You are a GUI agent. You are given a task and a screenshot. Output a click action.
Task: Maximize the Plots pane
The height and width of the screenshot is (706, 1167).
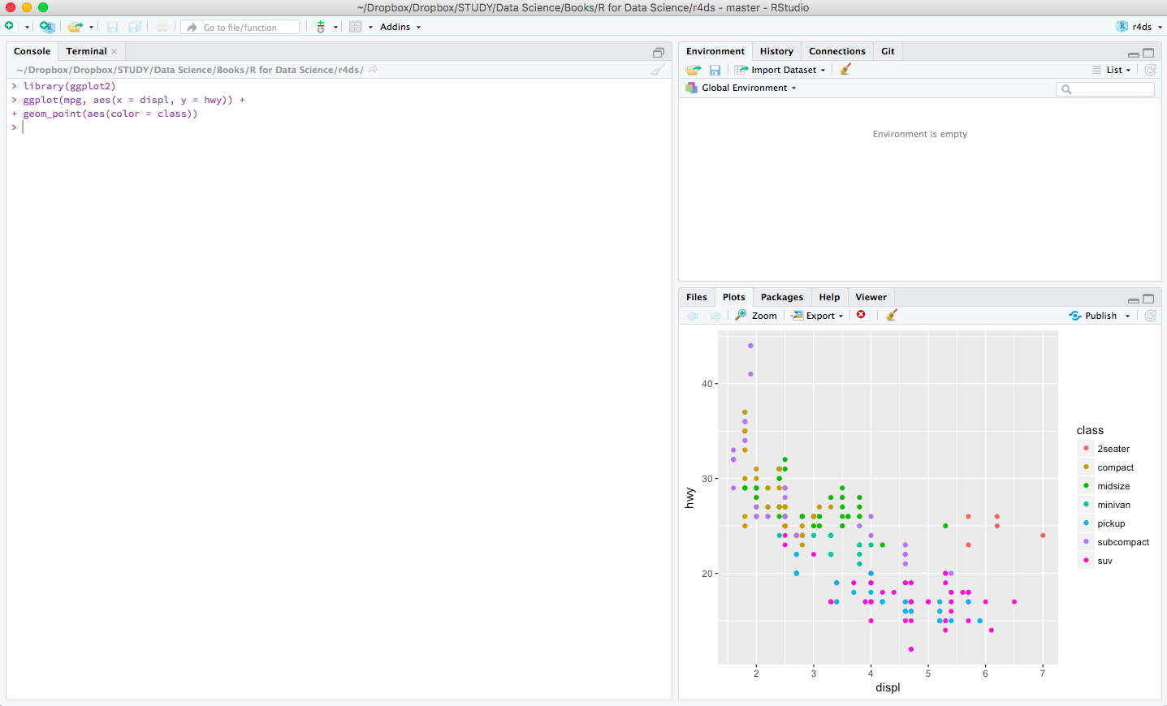[1148, 299]
